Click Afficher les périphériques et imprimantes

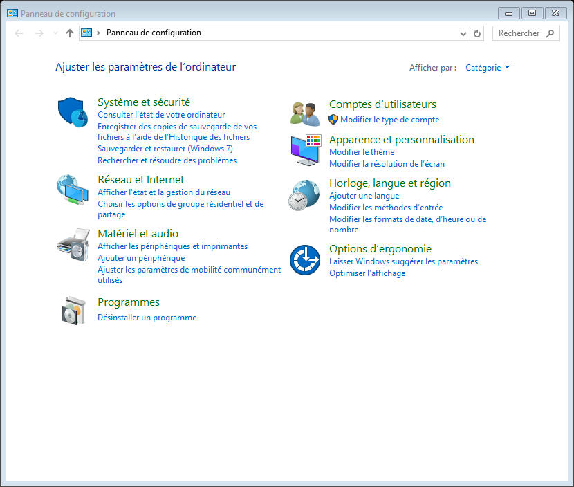click(x=172, y=246)
